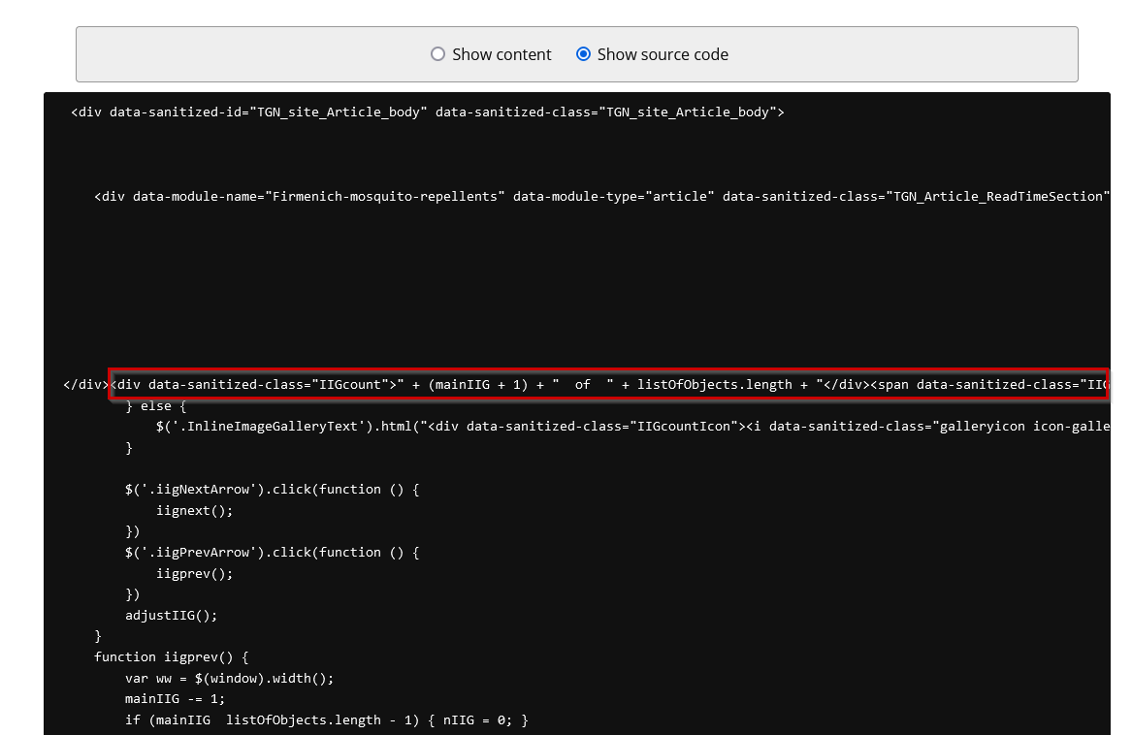Click the iigPrevArrow click handler line

point(273,553)
